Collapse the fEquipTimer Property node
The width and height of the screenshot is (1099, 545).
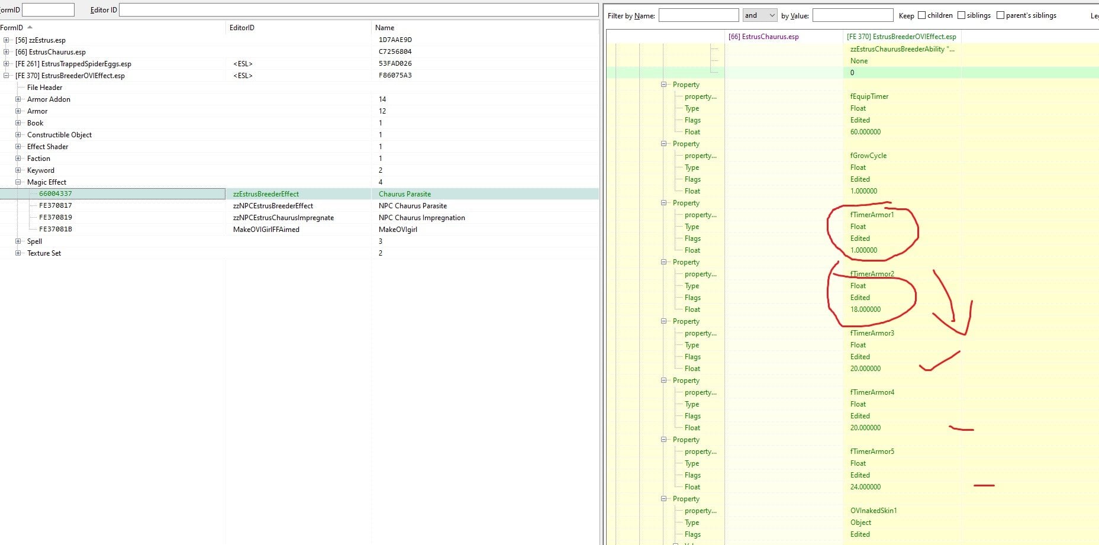(x=664, y=85)
